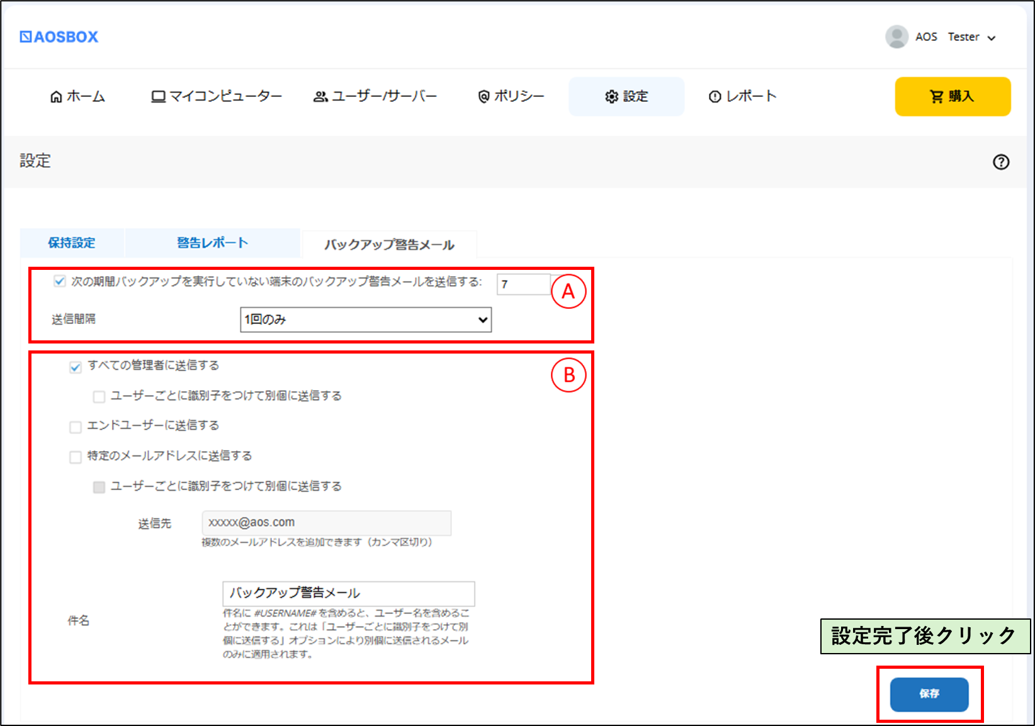Switch to the 保持設定 tab
This screenshot has width=1035, height=726.
click(x=72, y=243)
